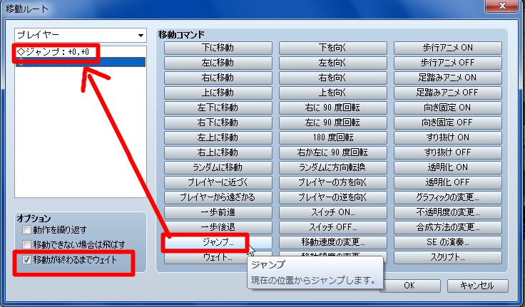Insert プレイヤーの方を向く command
The width and height of the screenshot is (525, 307).
coord(333,182)
